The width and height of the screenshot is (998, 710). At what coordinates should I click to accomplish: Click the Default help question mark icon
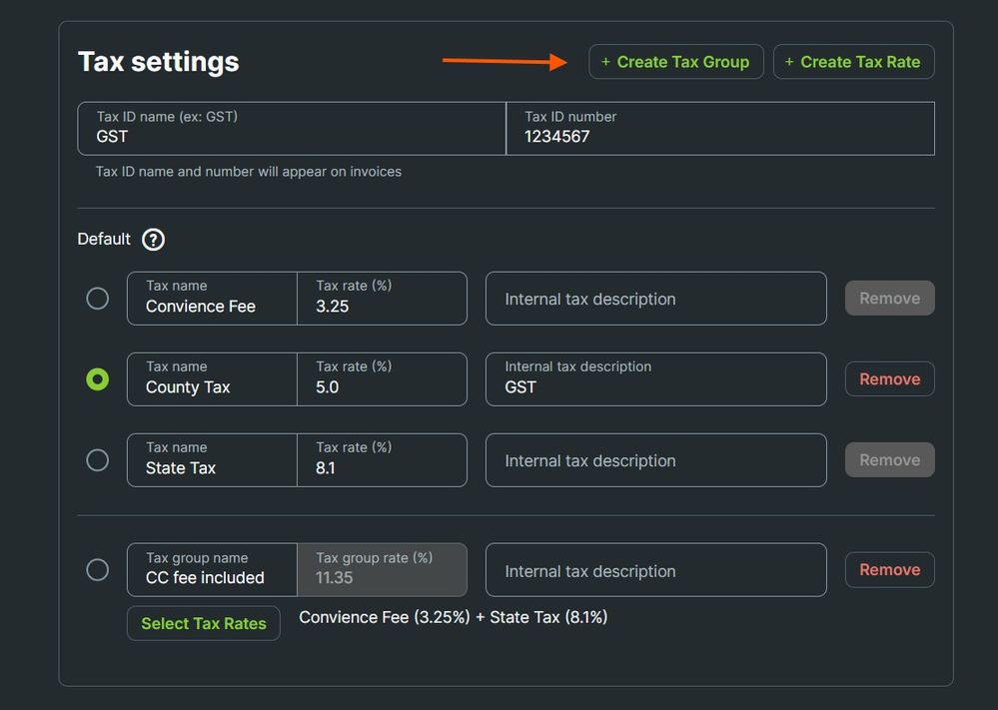pos(153,240)
